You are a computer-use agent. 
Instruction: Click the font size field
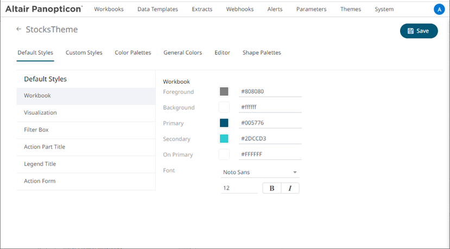click(239, 188)
